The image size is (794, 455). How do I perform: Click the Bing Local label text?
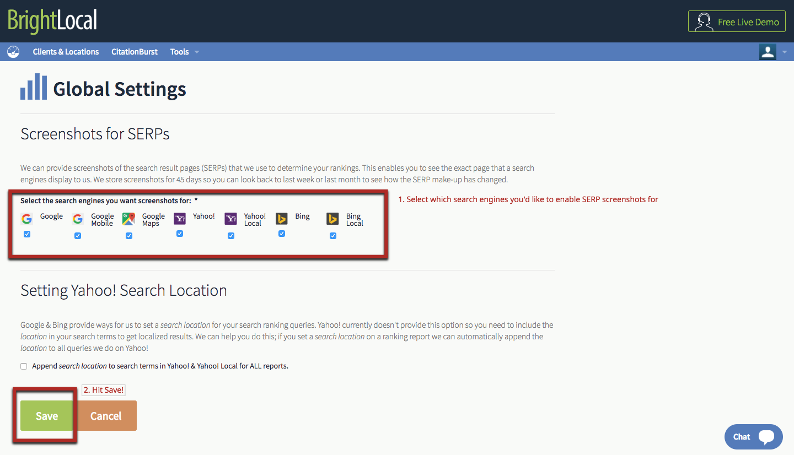[355, 220]
